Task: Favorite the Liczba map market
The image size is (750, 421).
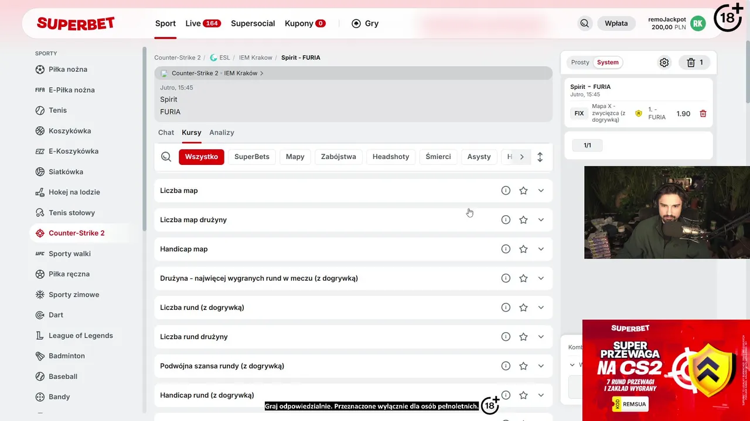Action: tap(523, 191)
